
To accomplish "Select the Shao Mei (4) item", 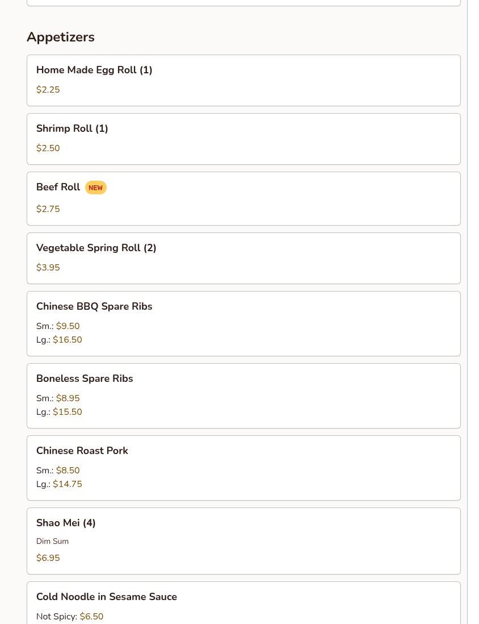I will tap(243, 541).
